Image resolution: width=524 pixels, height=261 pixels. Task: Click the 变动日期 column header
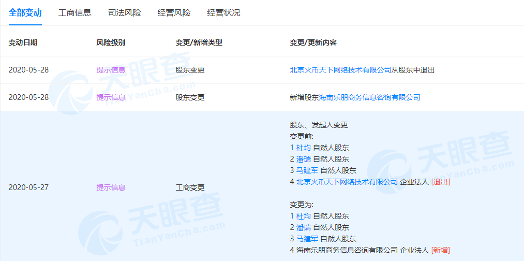coord(23,43)
